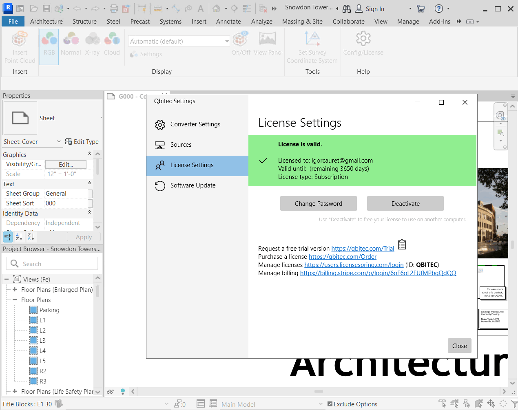
Task: Expand Floor Plans (Enlarged Plan) node
Action: (x=15, y=290)
